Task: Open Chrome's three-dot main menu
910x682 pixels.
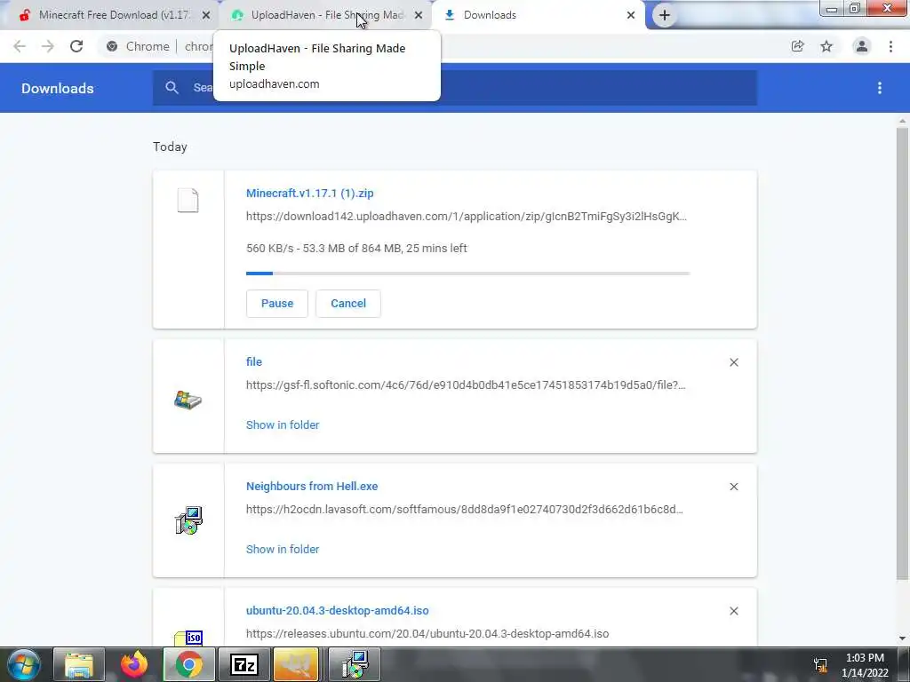Action: [x=890, y=46]
